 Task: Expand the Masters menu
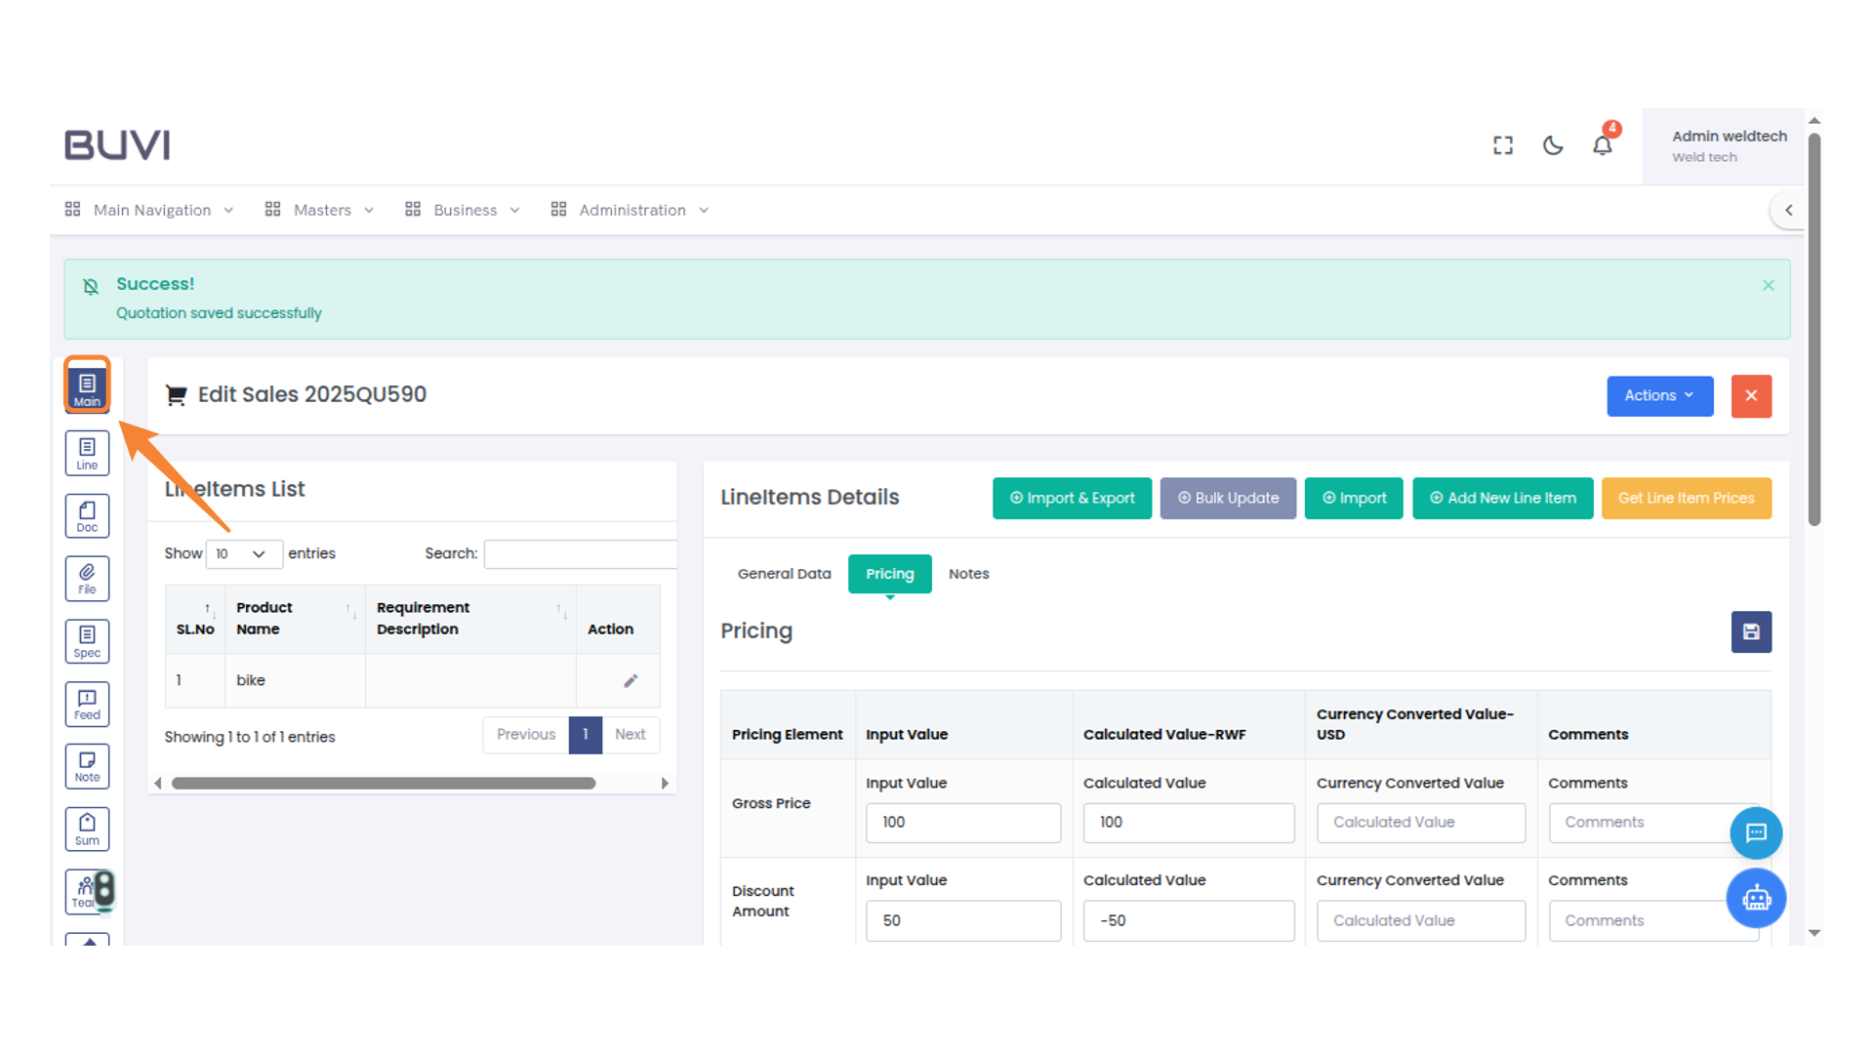[320, 210]
